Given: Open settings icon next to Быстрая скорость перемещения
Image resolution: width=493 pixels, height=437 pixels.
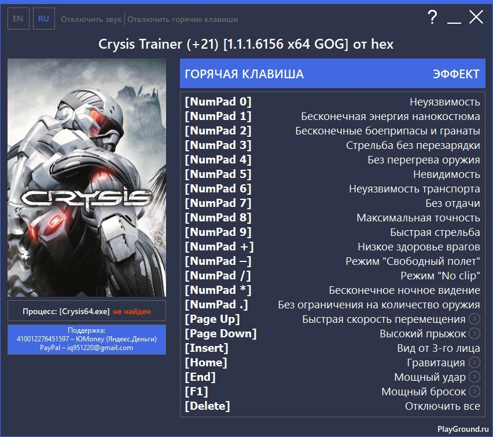Looking at the screenshot, I should (x=475, y=319).
